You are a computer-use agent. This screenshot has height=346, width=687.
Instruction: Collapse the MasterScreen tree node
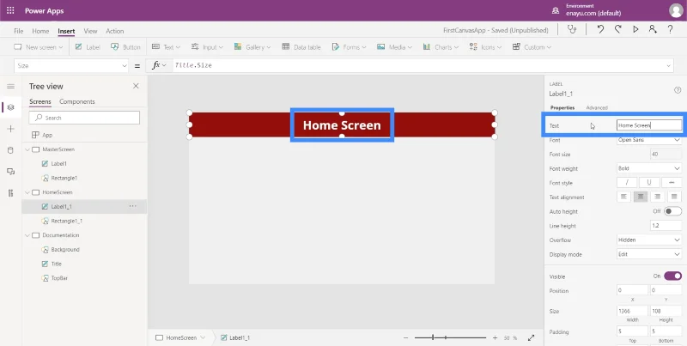tap(27, 149)
